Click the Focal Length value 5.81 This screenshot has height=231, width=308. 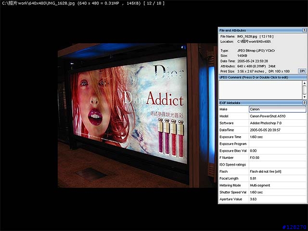253,179
